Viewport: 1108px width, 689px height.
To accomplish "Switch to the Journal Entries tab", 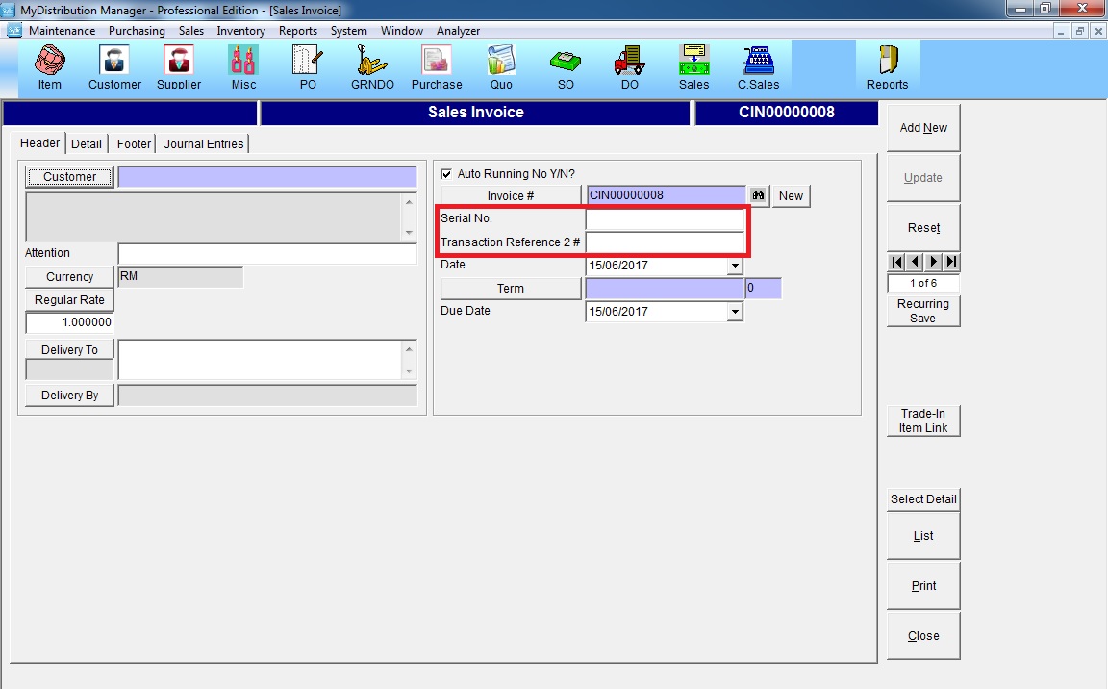I will point(204,144).
